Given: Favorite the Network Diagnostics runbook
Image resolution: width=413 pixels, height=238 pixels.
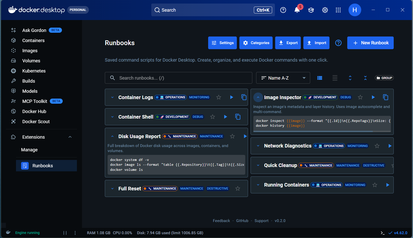Looking at the screenshot, I should pyautogui.click(x=377, y=146).
